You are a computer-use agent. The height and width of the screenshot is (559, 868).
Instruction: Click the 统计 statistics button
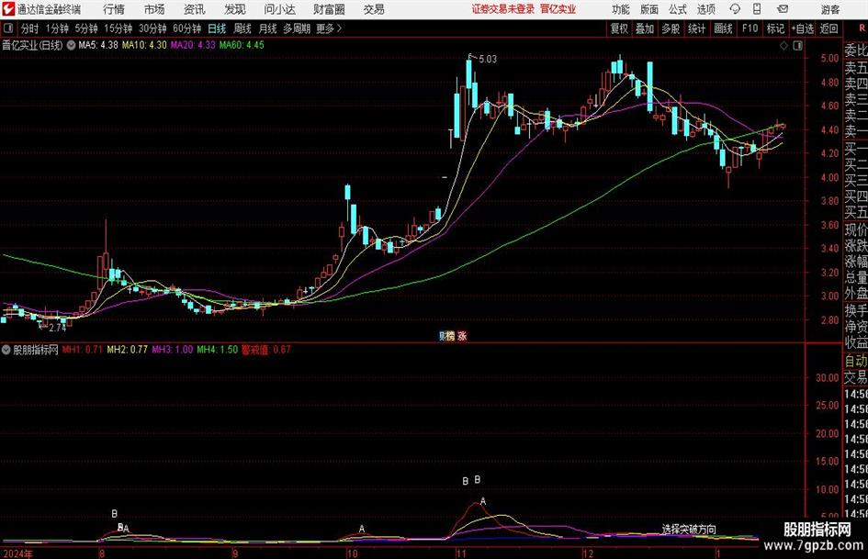tap(696, 28)
